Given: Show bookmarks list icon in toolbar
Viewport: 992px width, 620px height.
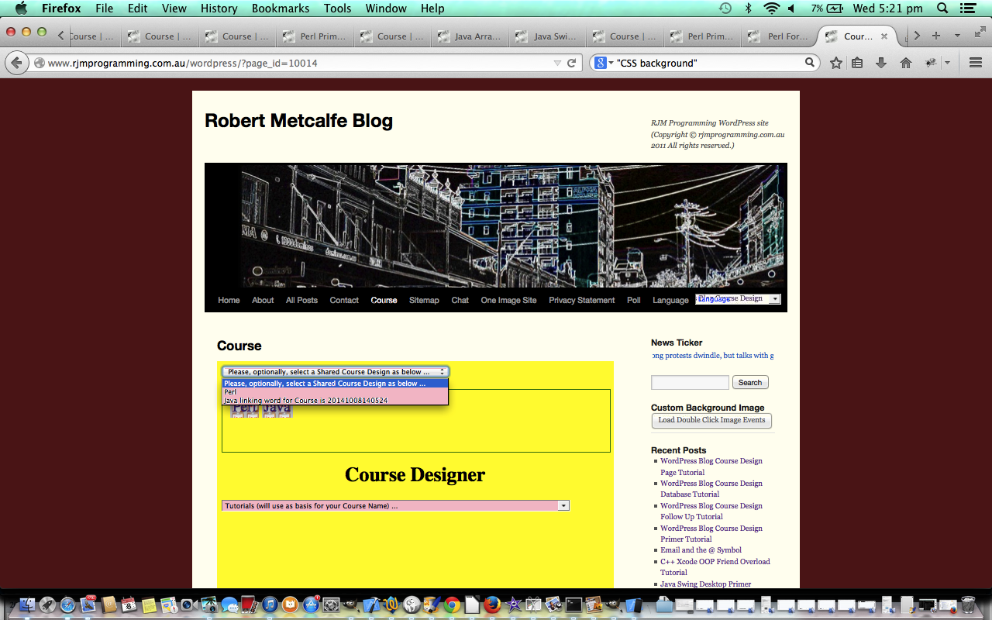Looking at the screenshot, I should (857, 63).
